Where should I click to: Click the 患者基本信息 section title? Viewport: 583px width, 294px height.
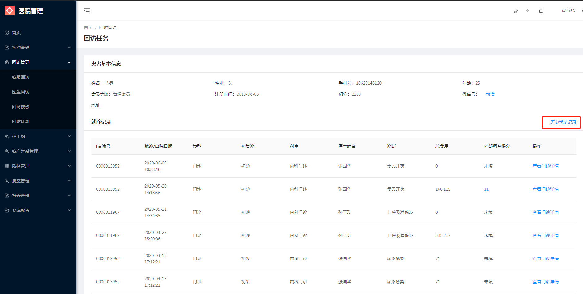coord(106,64)
